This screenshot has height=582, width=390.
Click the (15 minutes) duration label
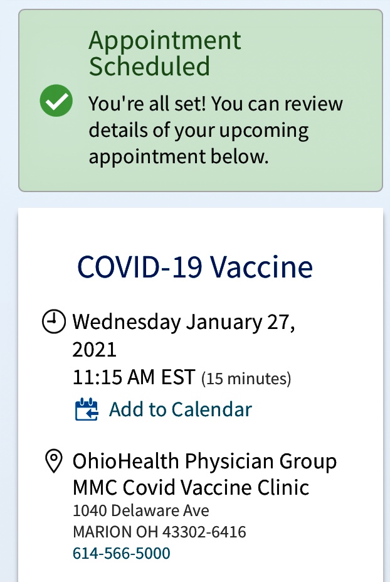pyautogui.click(x=246, y=379)
